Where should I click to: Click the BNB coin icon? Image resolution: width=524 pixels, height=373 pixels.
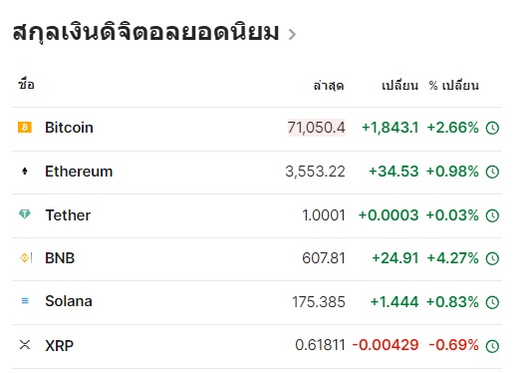click(25, 258)
